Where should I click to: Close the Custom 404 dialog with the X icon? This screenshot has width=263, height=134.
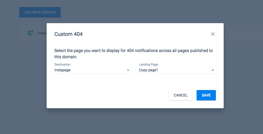pos(212,34)
